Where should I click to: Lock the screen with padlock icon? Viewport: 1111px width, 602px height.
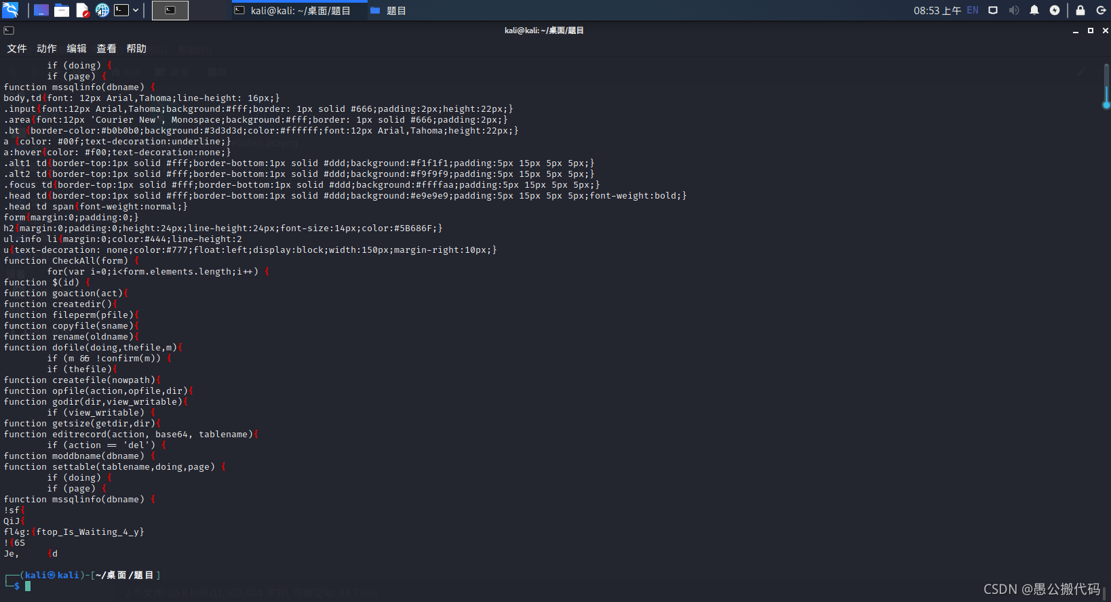(1080, 10)
